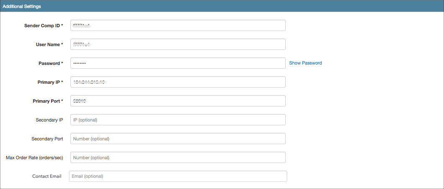The image size is (444, 189).
Task: Click the Secondary Port label
Action: point(47,139)
